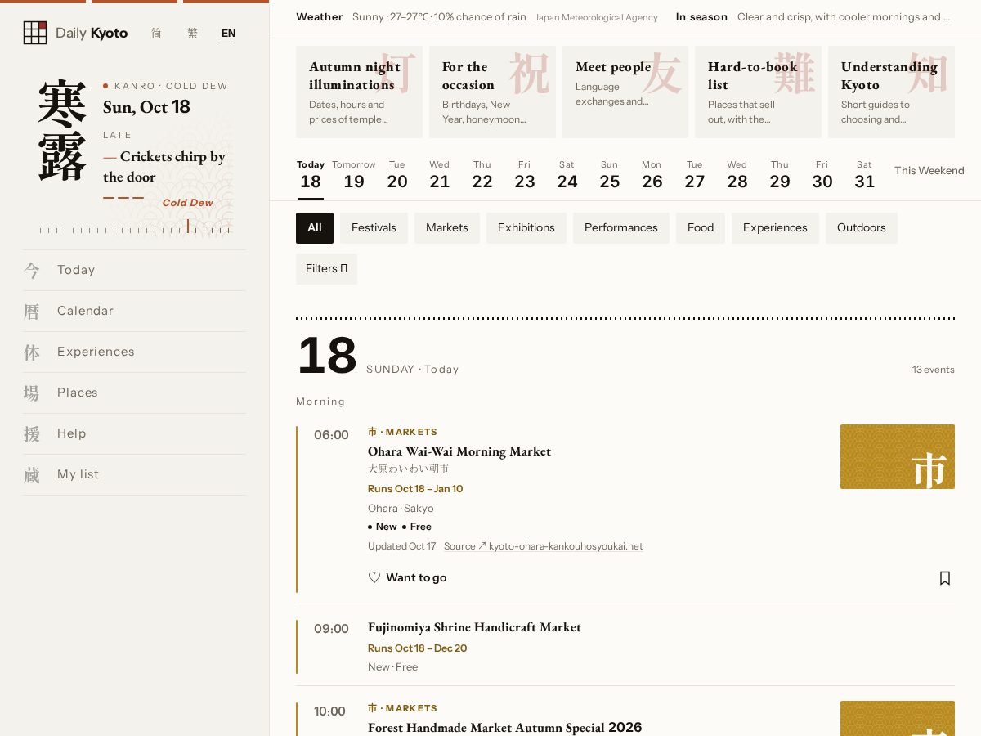This screenshot has height=736, width=981.
Task: Click the 場 Places sidebar icon
Action: [x=32, y=393]
